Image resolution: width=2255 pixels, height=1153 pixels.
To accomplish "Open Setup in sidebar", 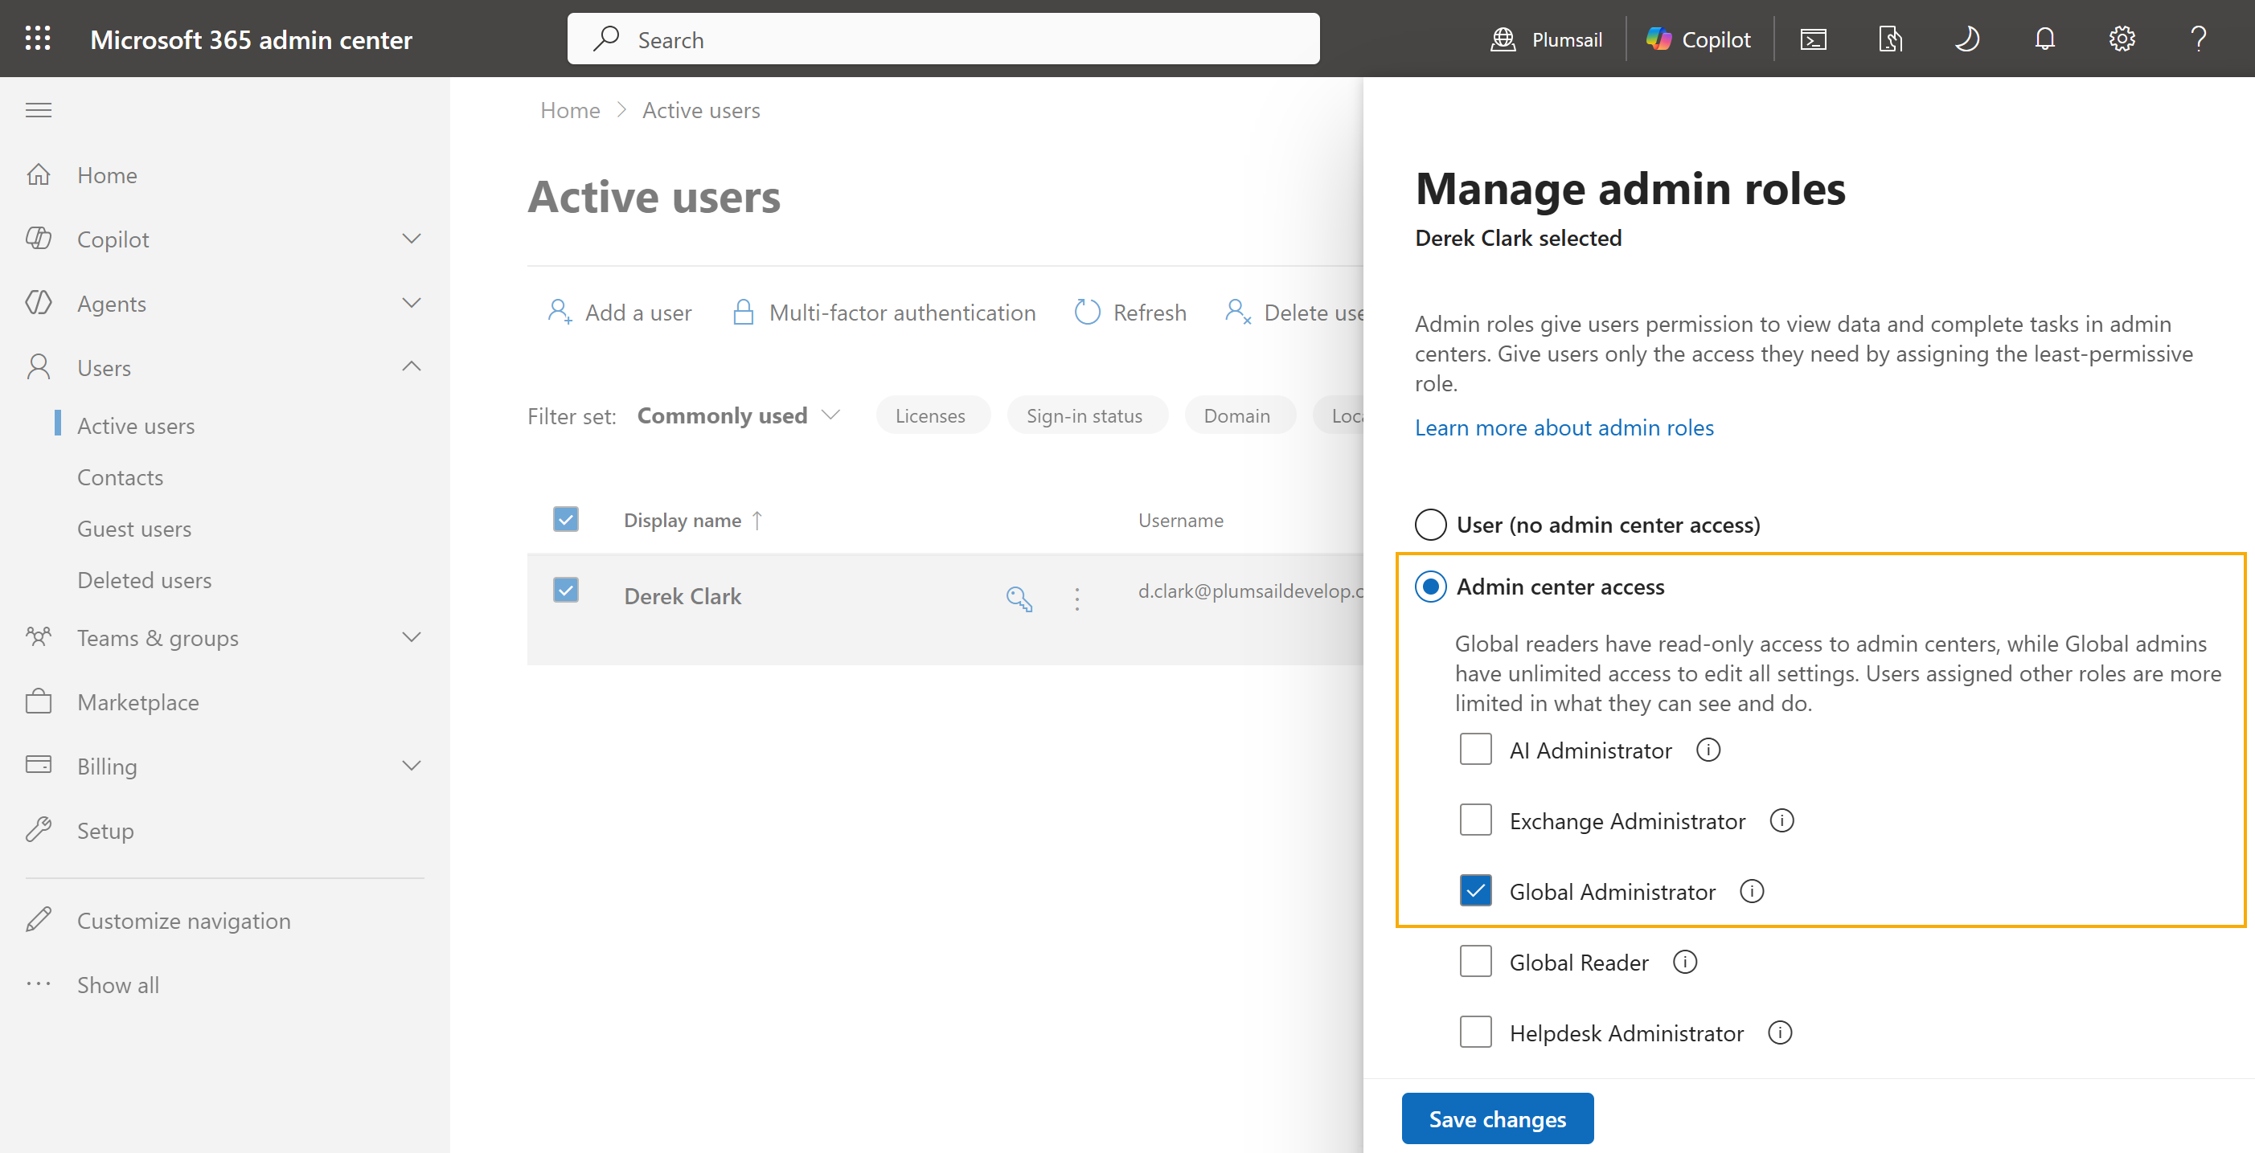I will tap(105, 831).
